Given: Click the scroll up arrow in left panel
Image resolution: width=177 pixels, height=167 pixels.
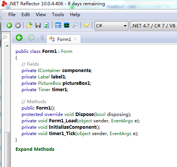Looking at the screenshot, I should pos(7,46).
